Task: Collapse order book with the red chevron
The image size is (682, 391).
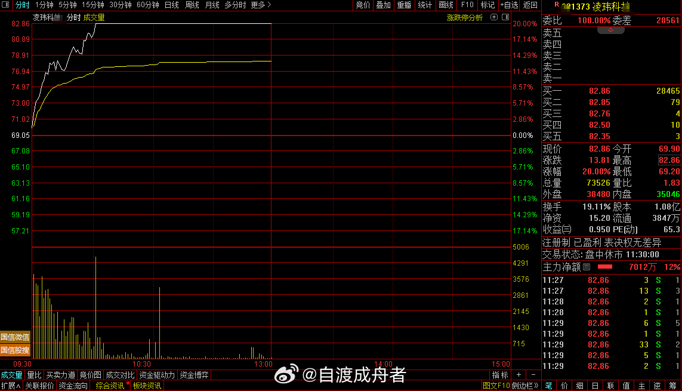Action: [610, 30]
